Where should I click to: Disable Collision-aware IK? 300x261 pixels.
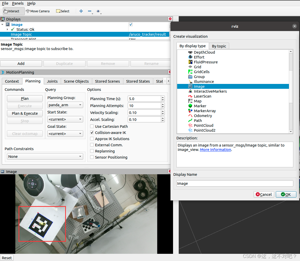coord(92,132)
